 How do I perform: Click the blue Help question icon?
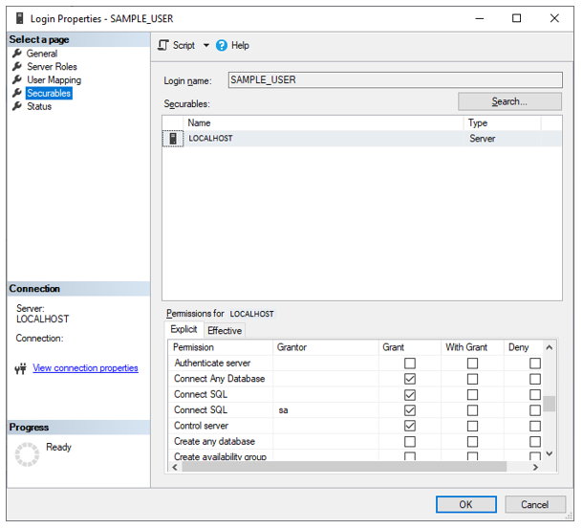(x=222, y=45)
